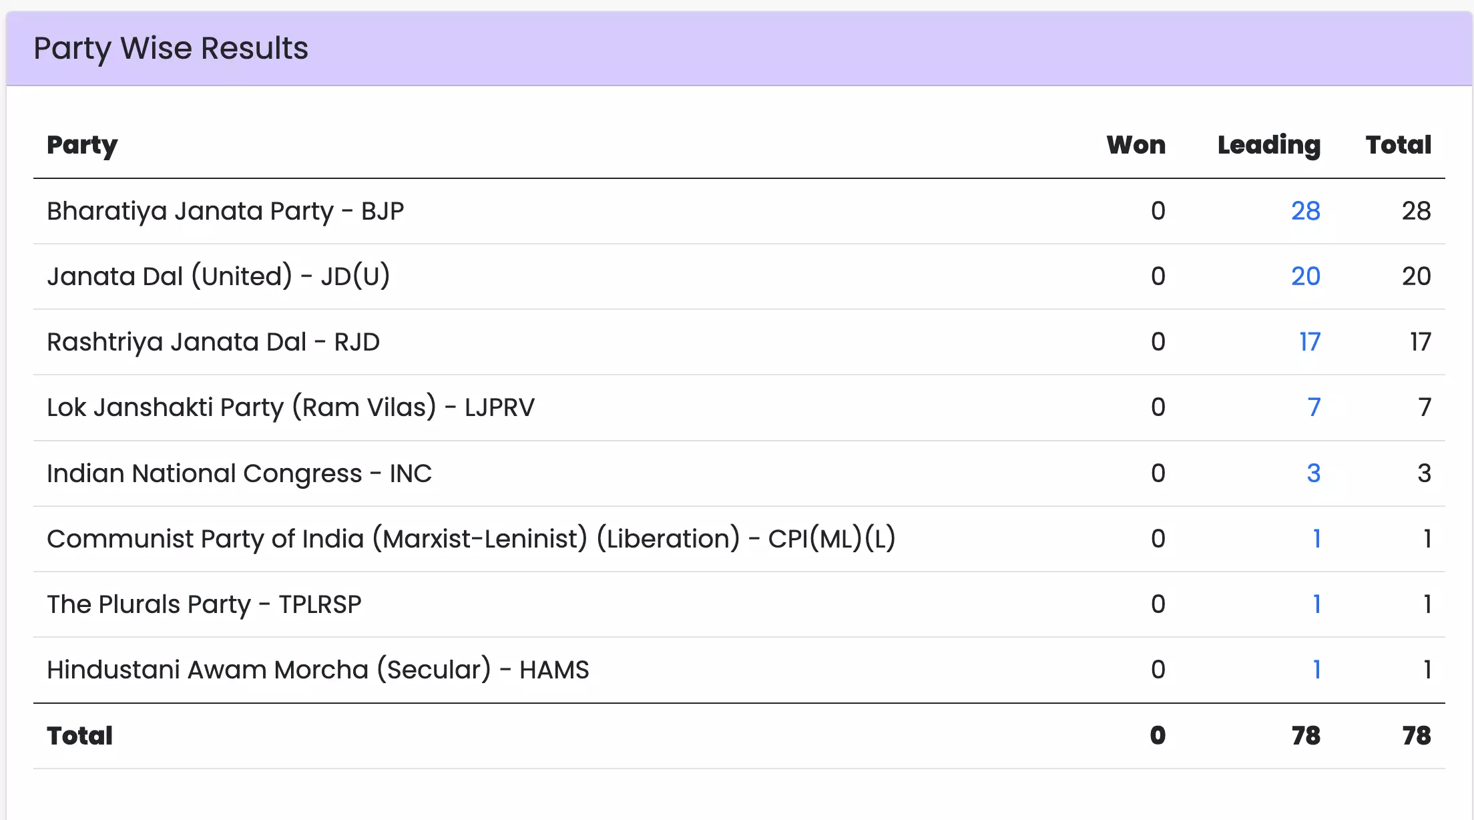The height and width of the screenshot is (820, 1474).
Task: Select the Bharatiya Janata Party row
Action: pyautogui.click(x=225, y=211)
